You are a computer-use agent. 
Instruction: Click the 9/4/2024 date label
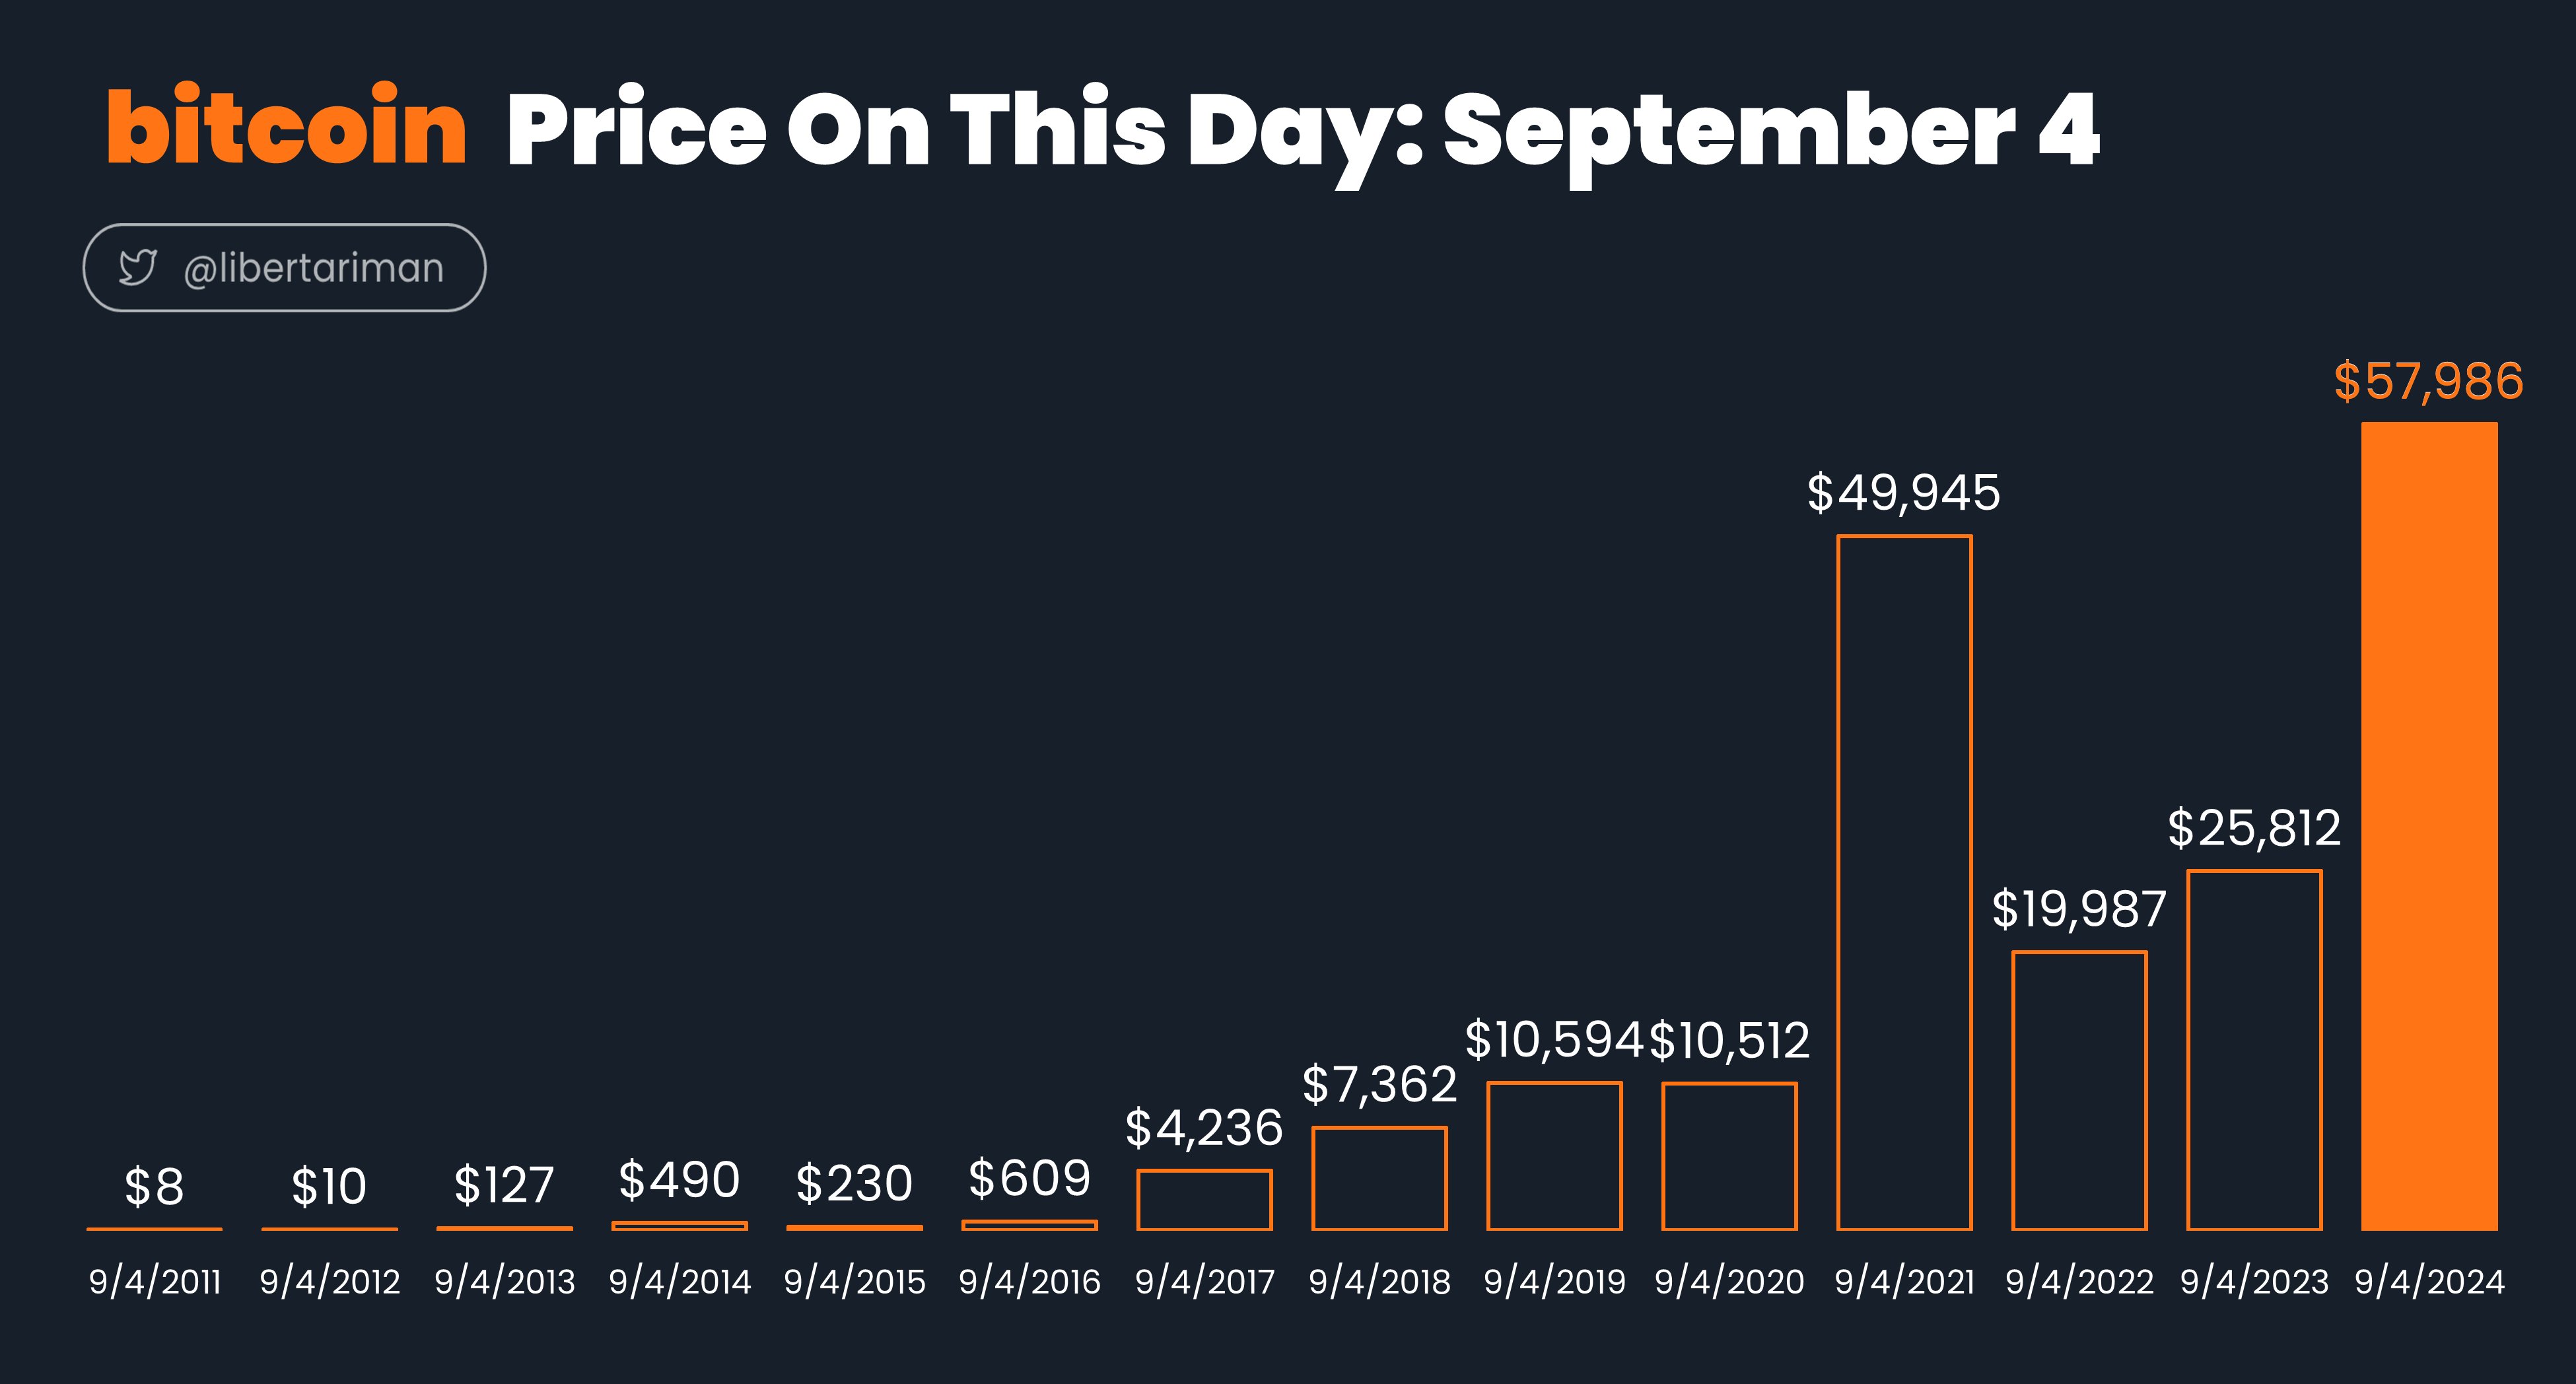[2429, 1282]
